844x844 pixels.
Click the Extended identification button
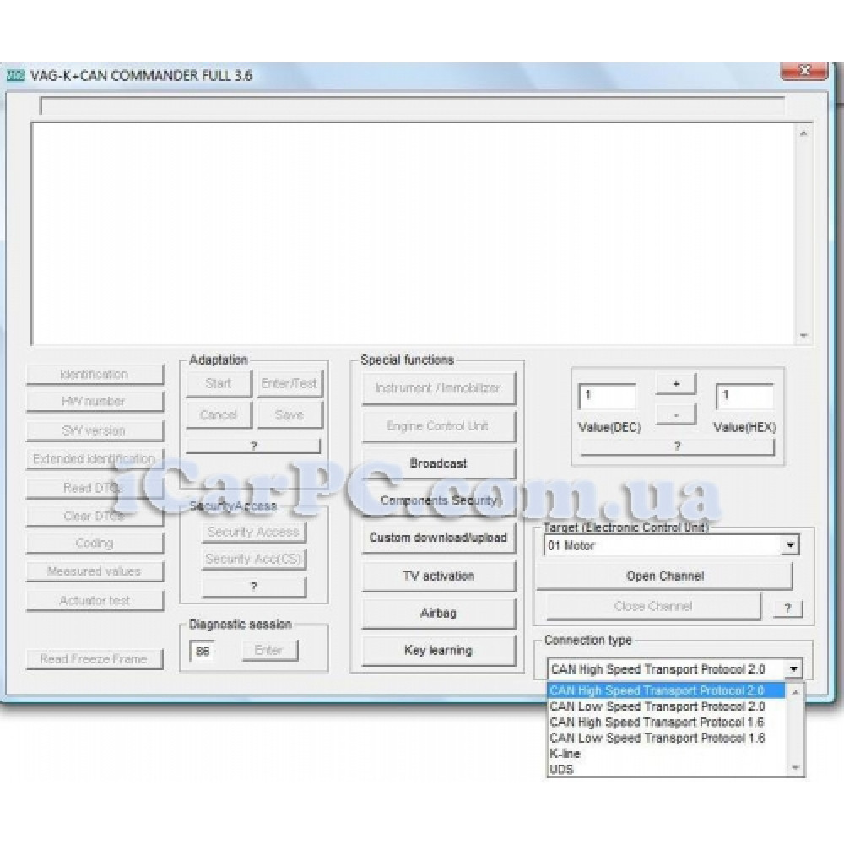click(95, 458)
